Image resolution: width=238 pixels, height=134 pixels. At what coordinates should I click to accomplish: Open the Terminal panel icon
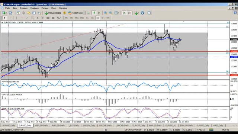tap(34, 13)
